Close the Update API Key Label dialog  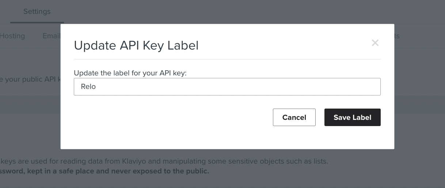(375, 43)
